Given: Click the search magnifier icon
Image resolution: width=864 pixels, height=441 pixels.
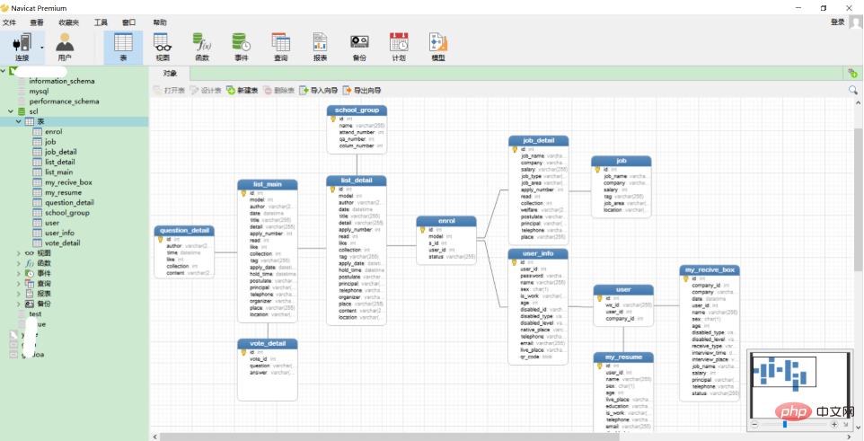Looking at the screenshot, I should tap(853, 90).
